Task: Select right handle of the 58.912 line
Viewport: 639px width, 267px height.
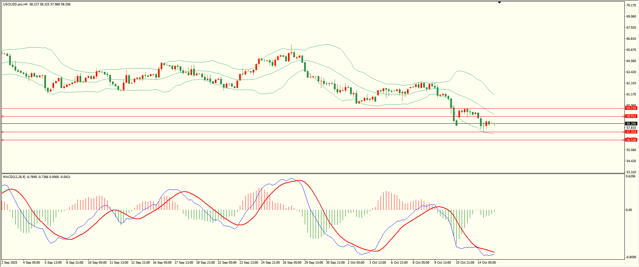Action: 624,116
